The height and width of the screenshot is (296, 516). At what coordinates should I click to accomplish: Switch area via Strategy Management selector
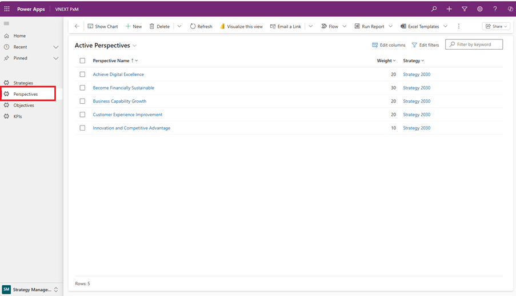coord(31,289)
